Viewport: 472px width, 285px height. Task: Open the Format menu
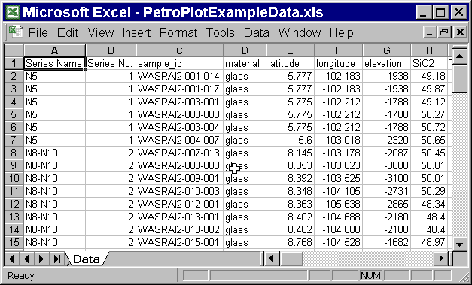click(x=178, y=32)
